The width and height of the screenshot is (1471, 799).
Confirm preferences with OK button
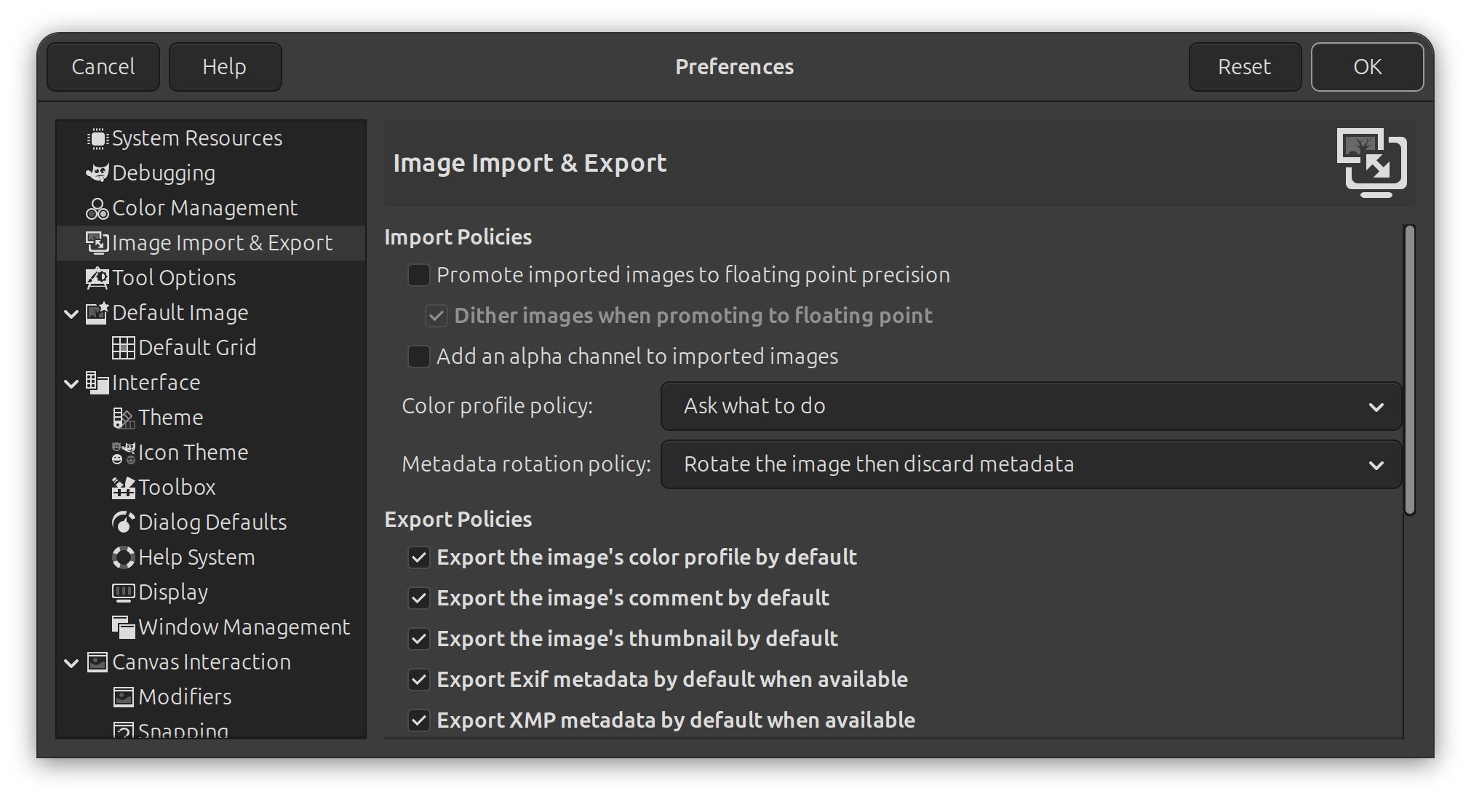pyautogui.click(x=1367, y=67)
